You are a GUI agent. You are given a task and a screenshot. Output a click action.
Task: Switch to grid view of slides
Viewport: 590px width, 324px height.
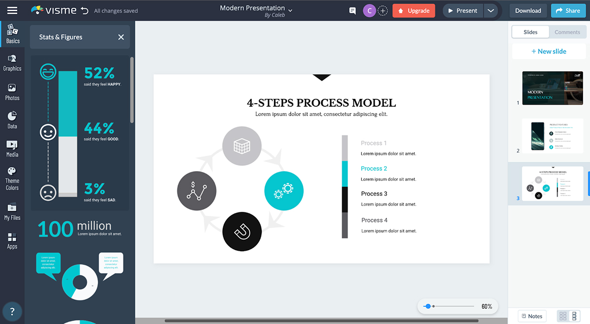tap(563, 316)
